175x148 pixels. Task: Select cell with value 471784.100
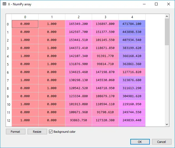coord(132,24)
